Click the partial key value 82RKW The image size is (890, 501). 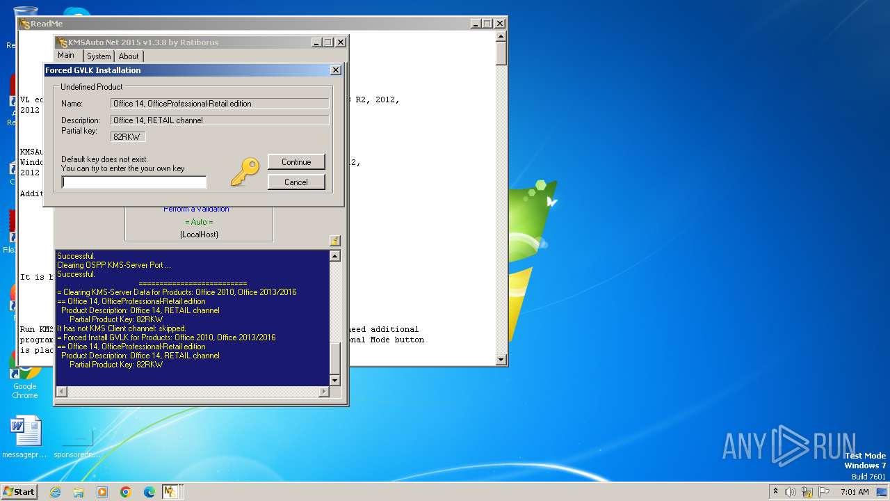(127, 136)
